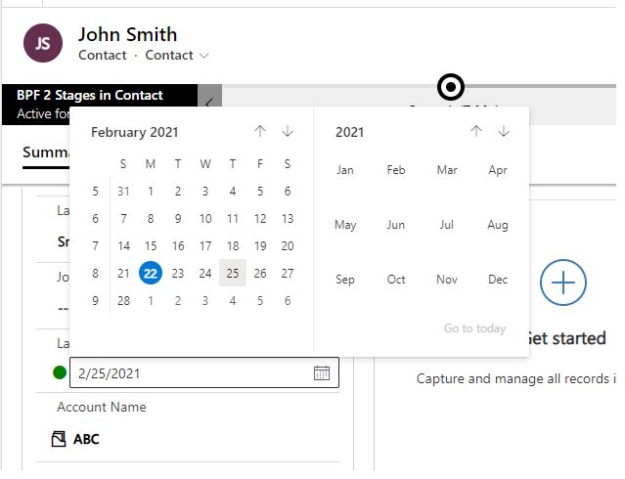Pick February 26 in the calendar
Image resolution: width=625 pixels, height=479 pixels.
[260, 274]
